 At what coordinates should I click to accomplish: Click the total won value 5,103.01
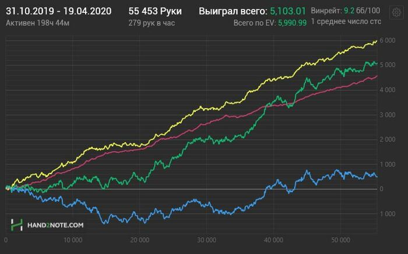[288, 11]
